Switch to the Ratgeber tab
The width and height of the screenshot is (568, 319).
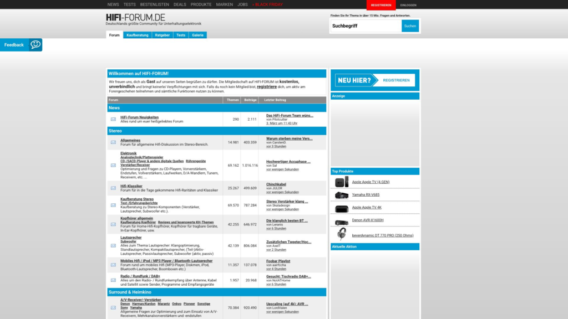163,35
